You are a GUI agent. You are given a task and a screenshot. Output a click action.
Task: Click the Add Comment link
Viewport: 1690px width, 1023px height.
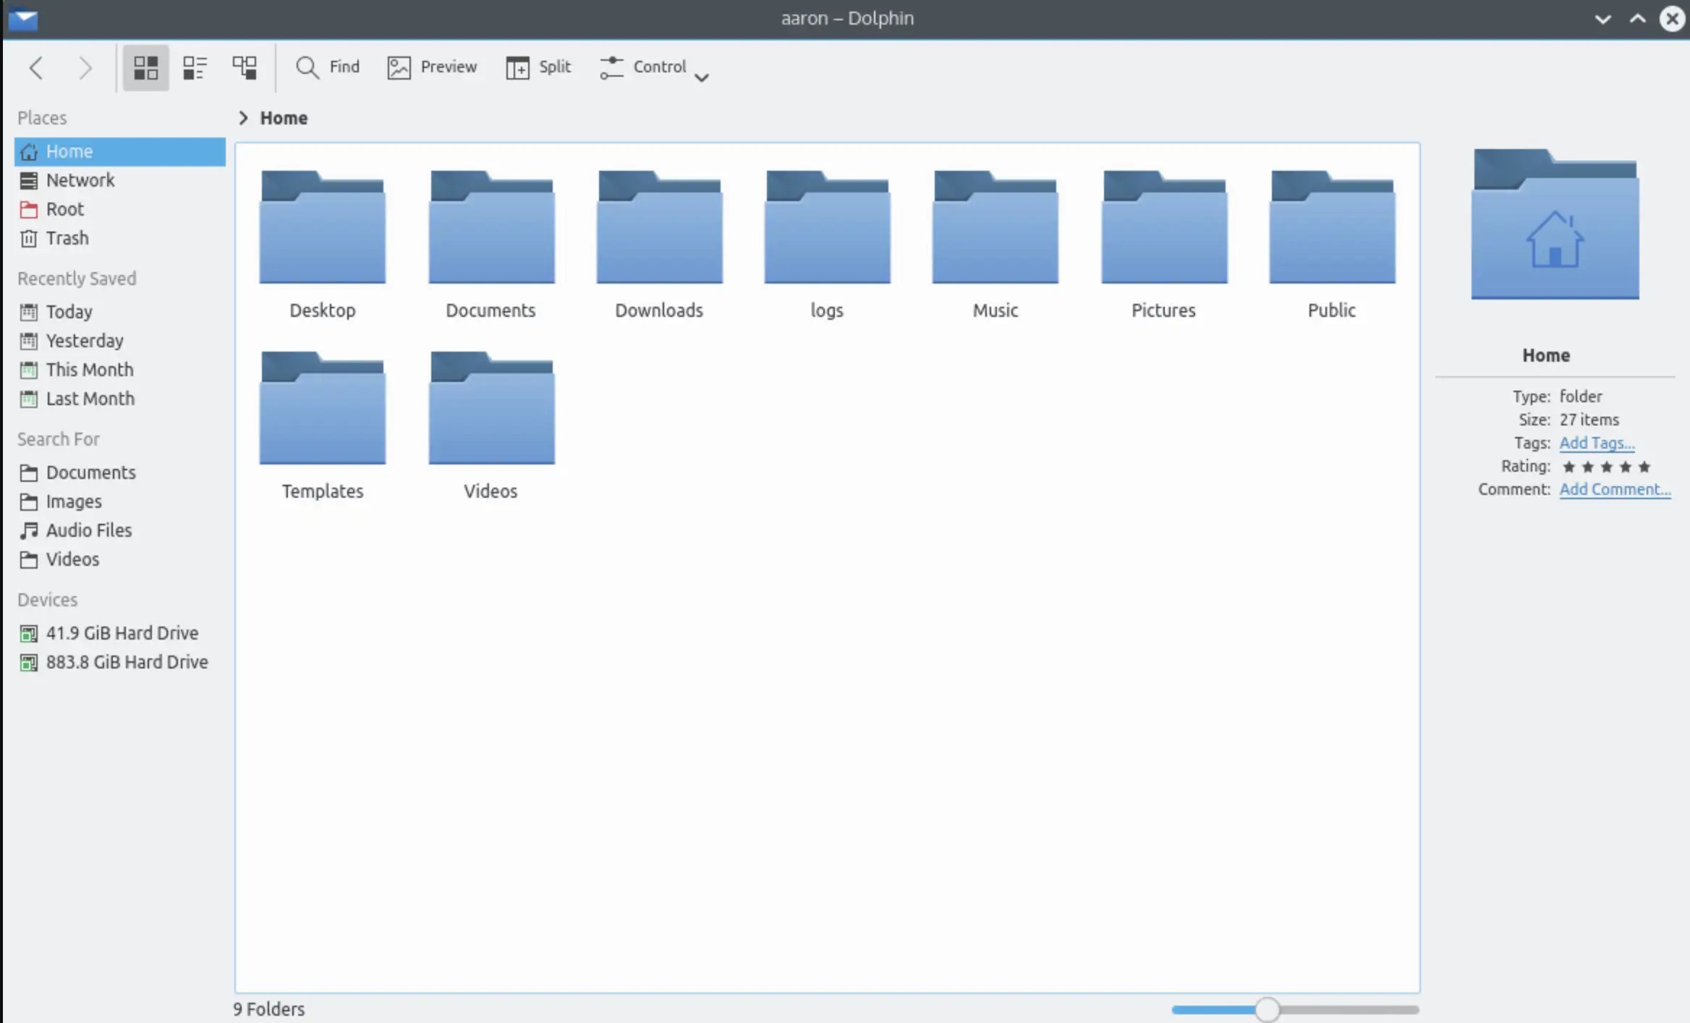(x=1615, y=489)
